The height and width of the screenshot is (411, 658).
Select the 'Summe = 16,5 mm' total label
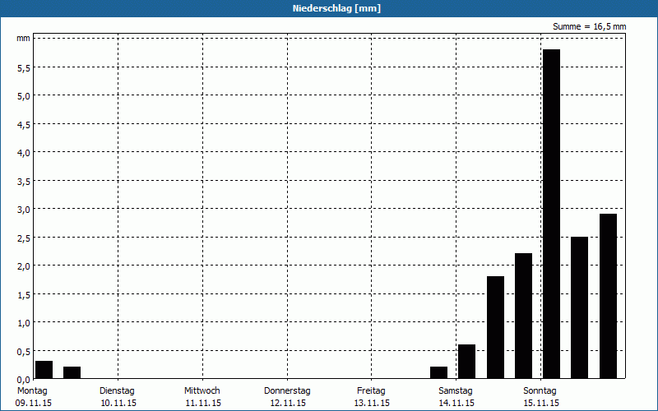[589, 27]
